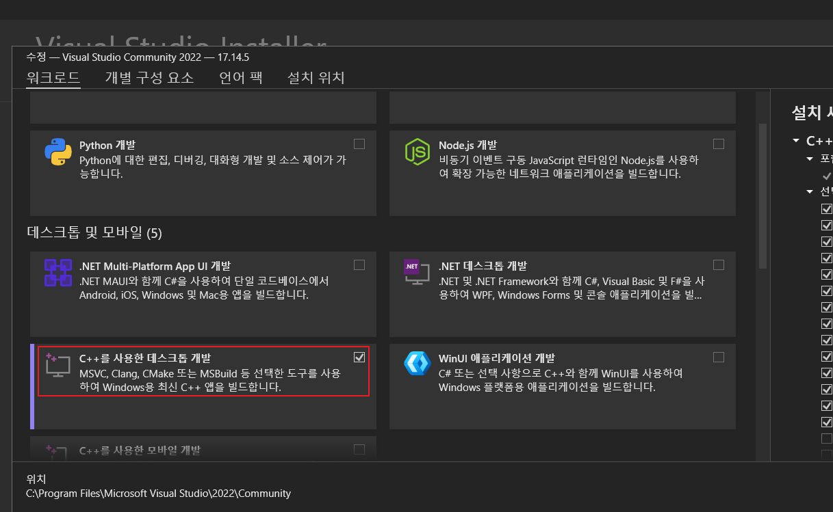The width and height of the screenshot is (833, 512).
Task: Select the 'Node.js 개발' title text
Action: click(x=467, y=145)
